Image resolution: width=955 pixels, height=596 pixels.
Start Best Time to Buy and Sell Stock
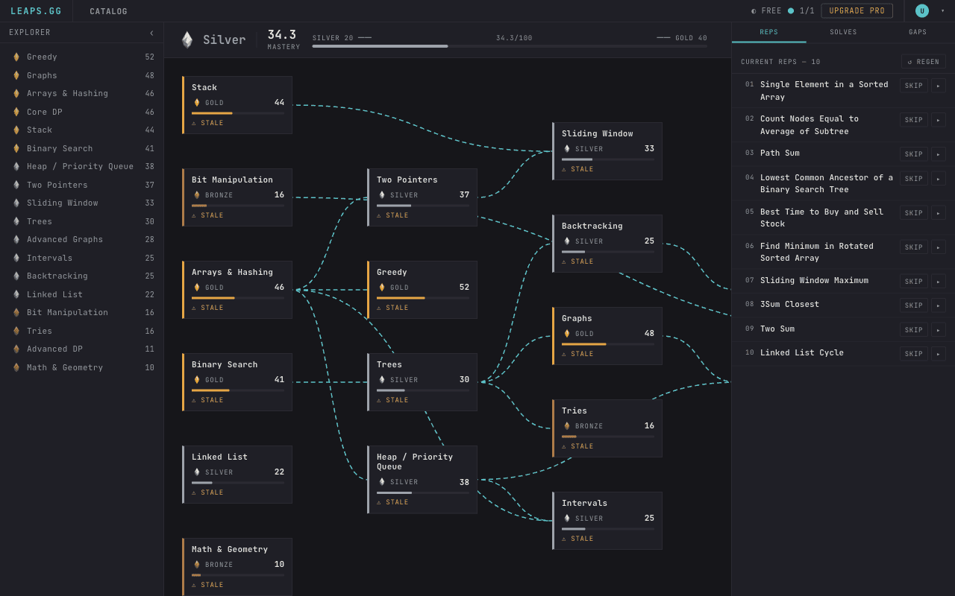939,213
